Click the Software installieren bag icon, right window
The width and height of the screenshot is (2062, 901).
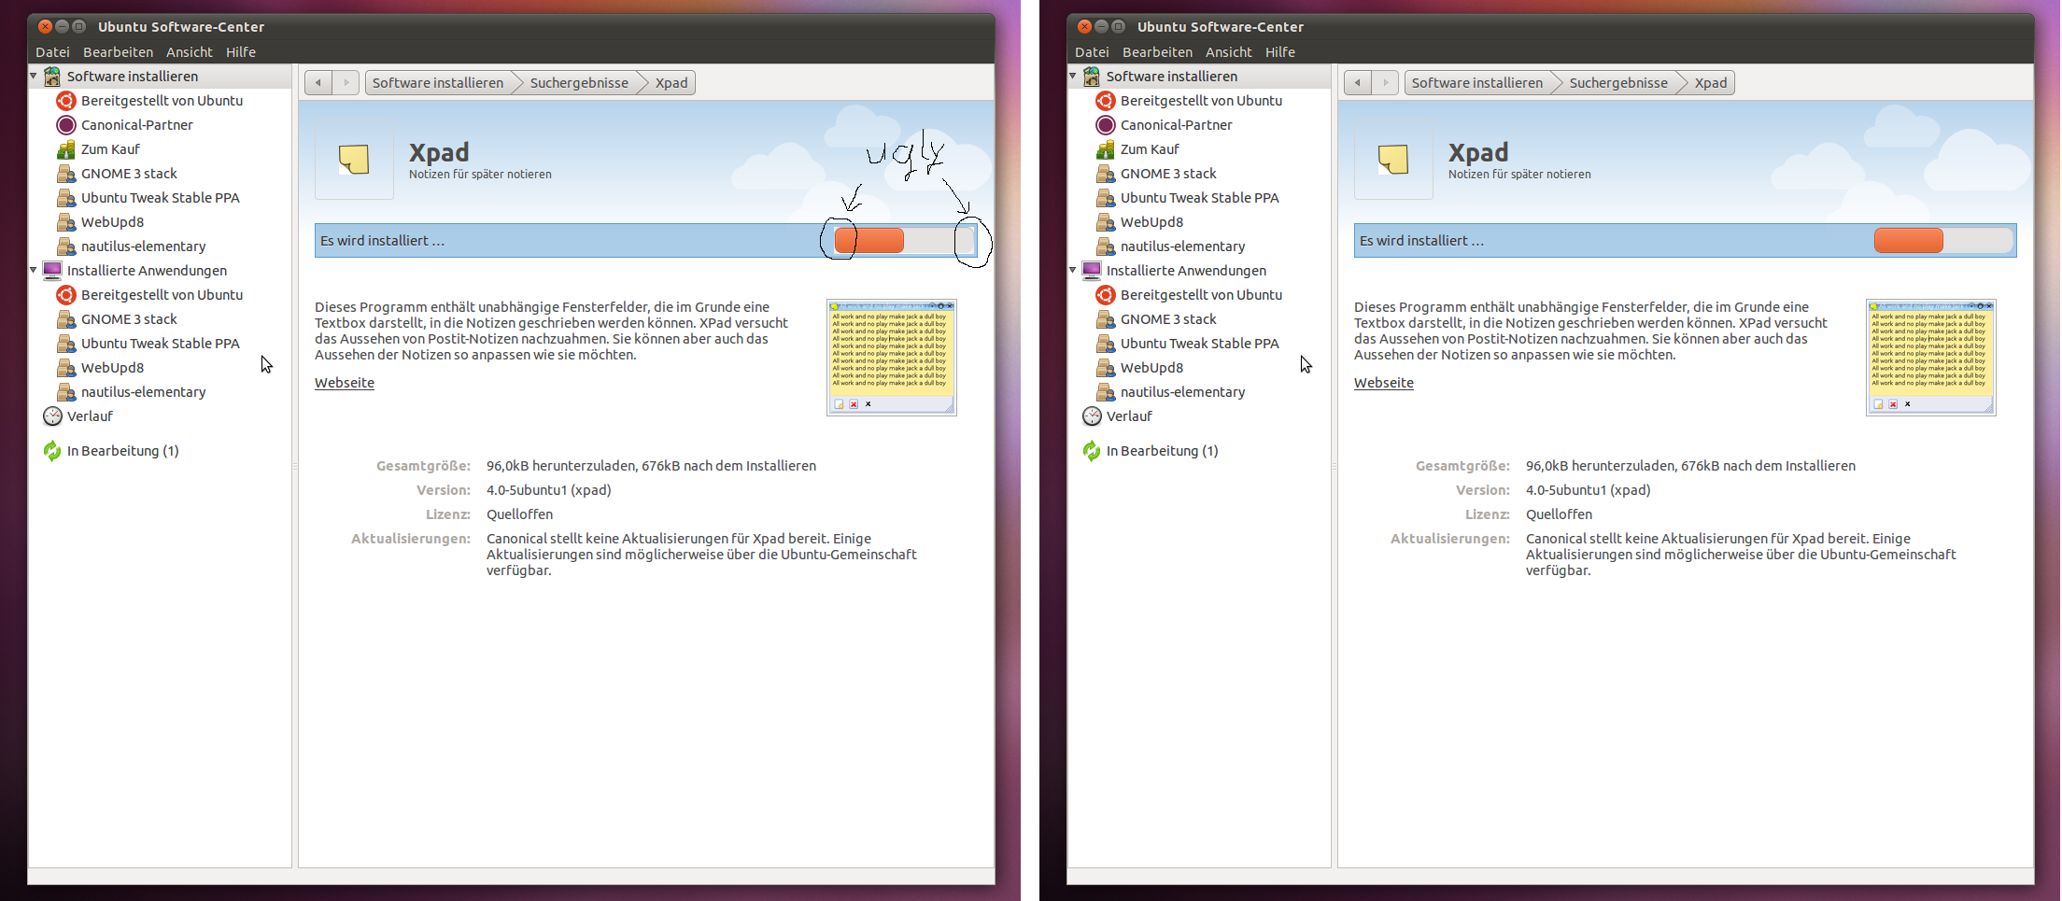pos(1092,77)
